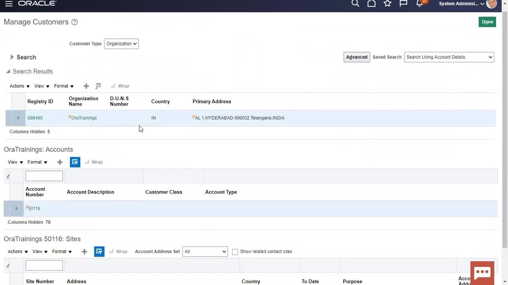Open Format menu in Accounts section
This screenshot has width=508, height=285.
(37, 162)
